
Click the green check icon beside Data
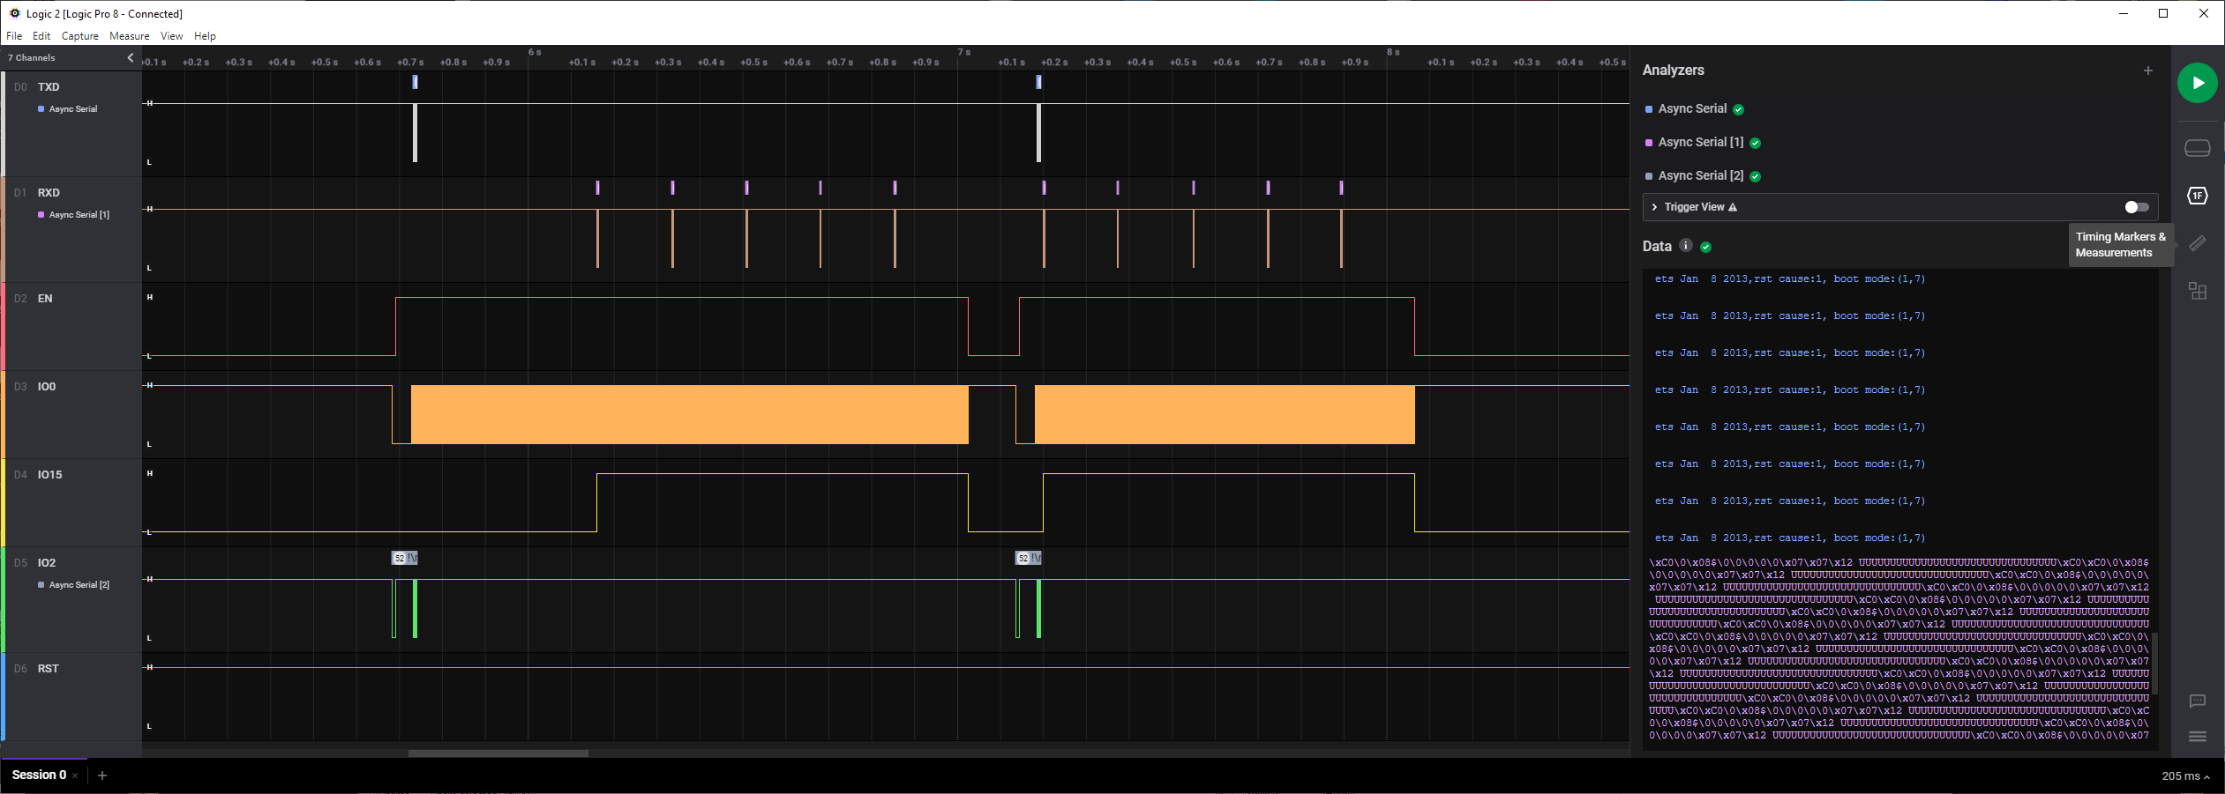coord(1705,247)
